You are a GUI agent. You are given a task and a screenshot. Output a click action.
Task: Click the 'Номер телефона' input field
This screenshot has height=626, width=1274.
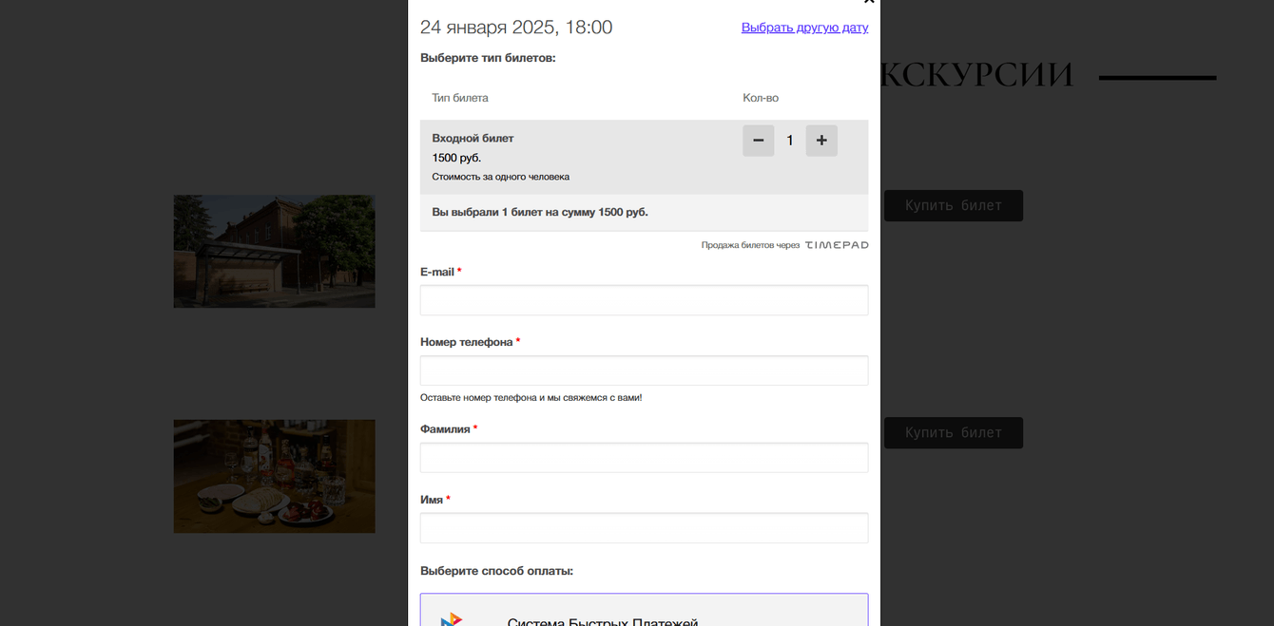pyautogui.click(x=644, y=370)
